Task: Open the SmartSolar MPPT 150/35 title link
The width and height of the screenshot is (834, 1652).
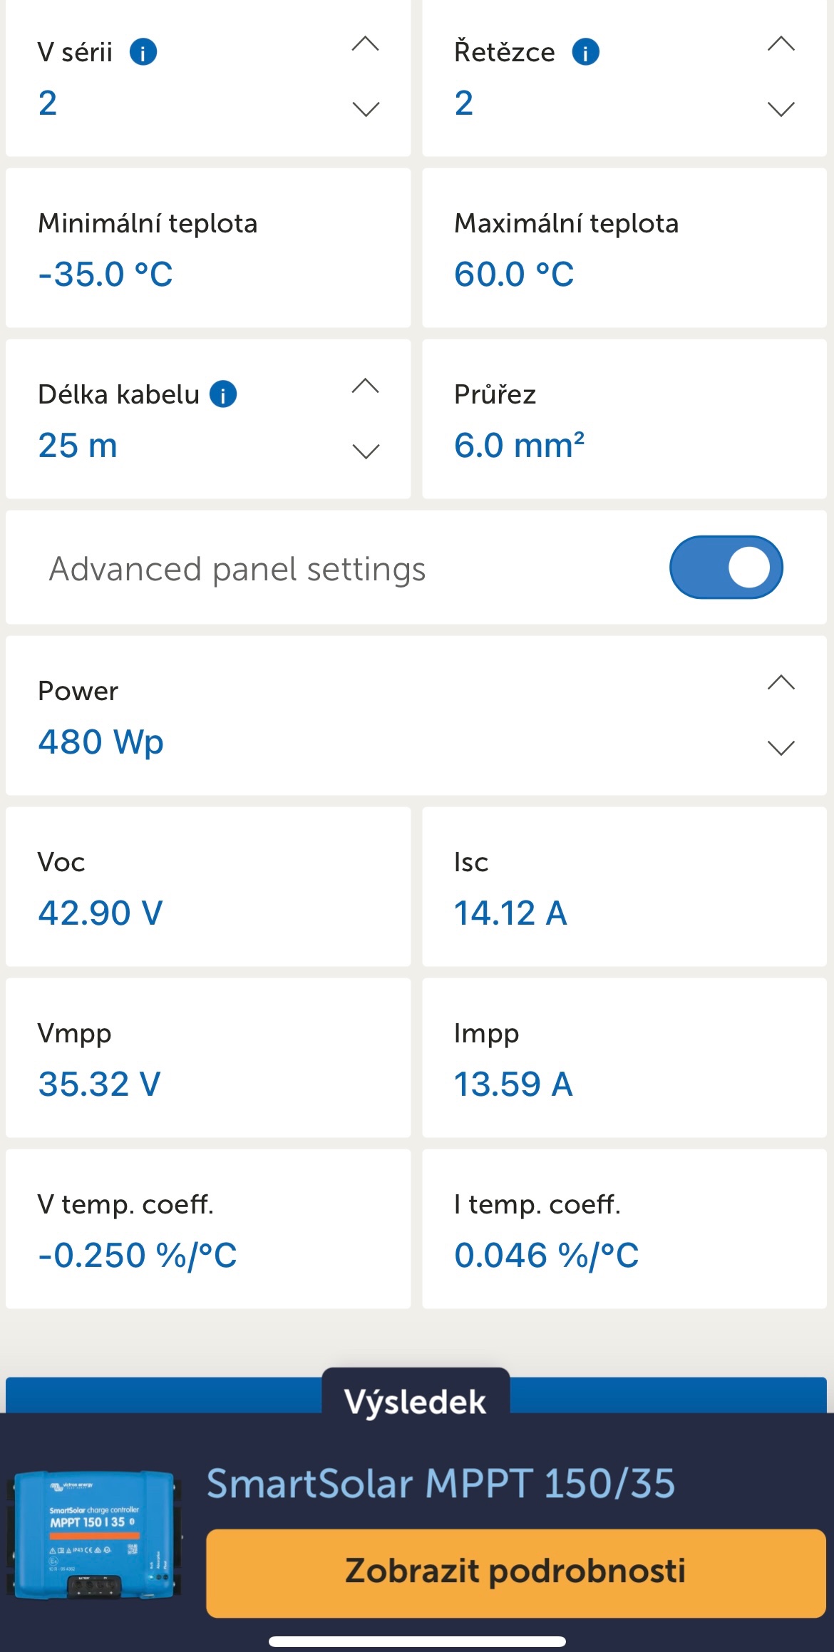Action: (441, 1484)
